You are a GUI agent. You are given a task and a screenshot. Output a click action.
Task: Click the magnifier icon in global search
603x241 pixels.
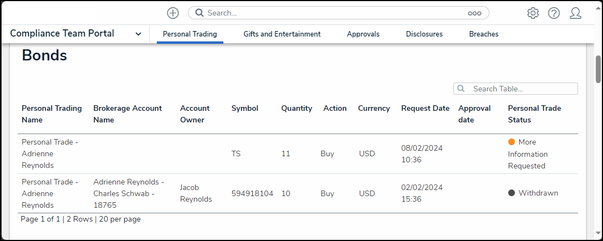[x=198, y=13]
